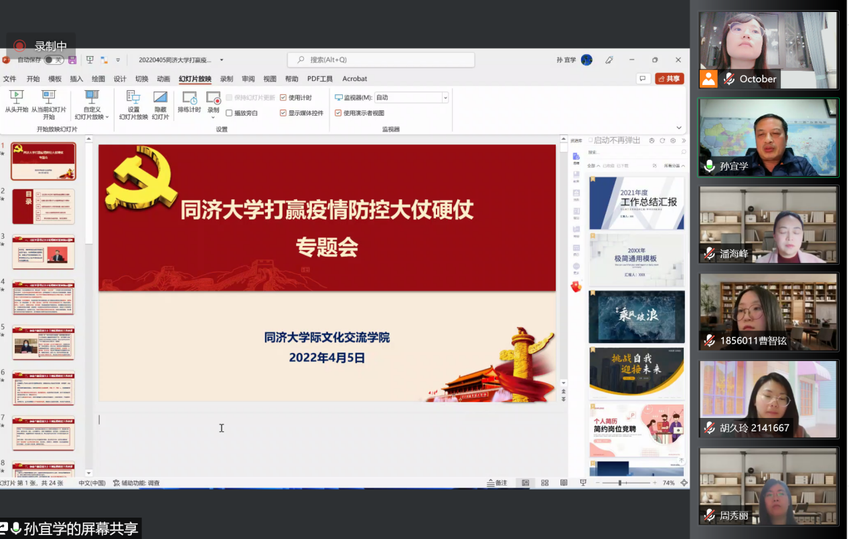Screen dimensions: 849x539
Task: Click Rehearse Timings (排练计时) icon
Action: coord(189,98)
